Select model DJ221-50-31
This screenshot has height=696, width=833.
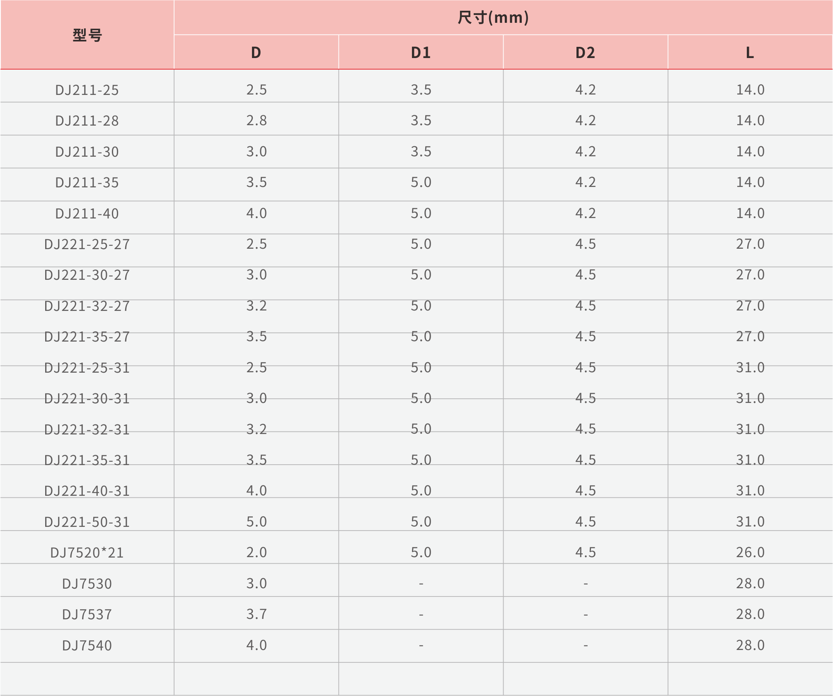point(87,521)
